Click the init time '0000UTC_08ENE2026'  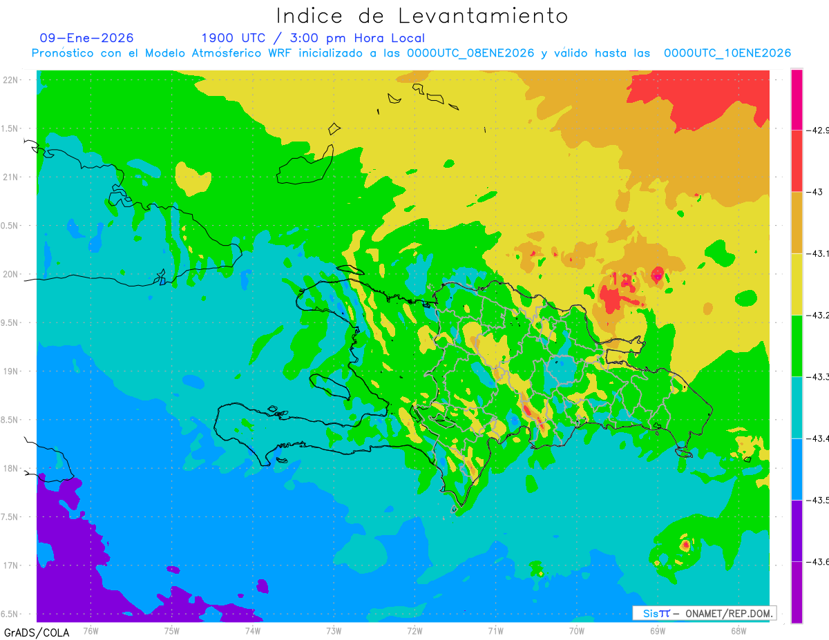click(x=470, y=53)
